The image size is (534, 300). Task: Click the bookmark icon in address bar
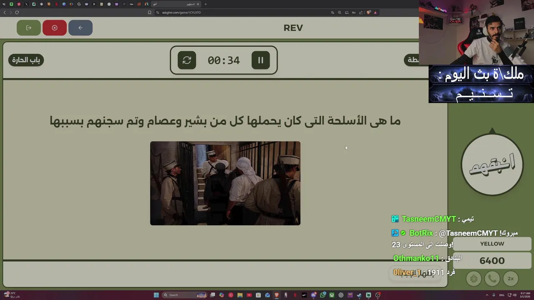(x=150, y=12)
